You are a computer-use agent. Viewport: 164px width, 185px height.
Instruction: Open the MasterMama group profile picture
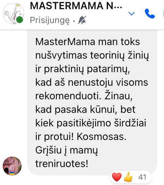tap(13, 14)
